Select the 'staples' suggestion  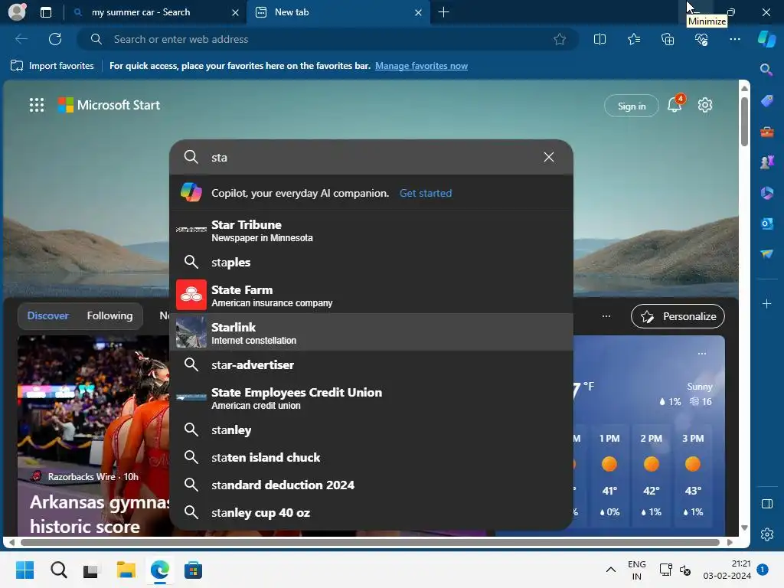(x=371, y=262)
